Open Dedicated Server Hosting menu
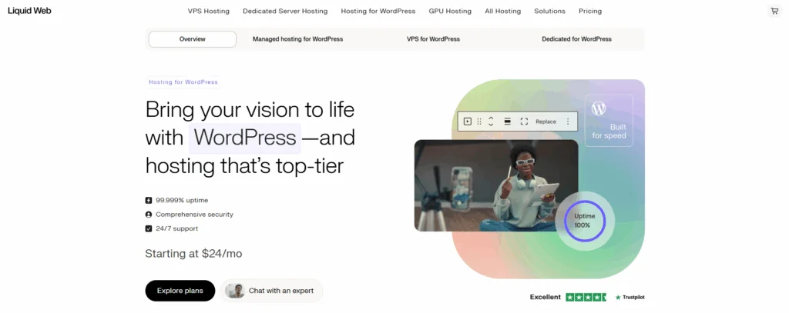This screenshot has height=313, width=789. pos(285,11)
